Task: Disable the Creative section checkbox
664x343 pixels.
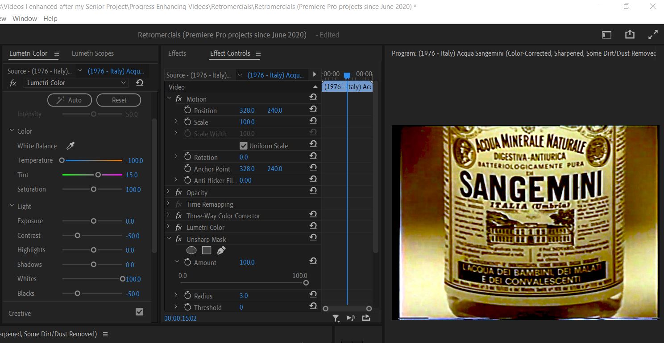Action: point(140,312)
